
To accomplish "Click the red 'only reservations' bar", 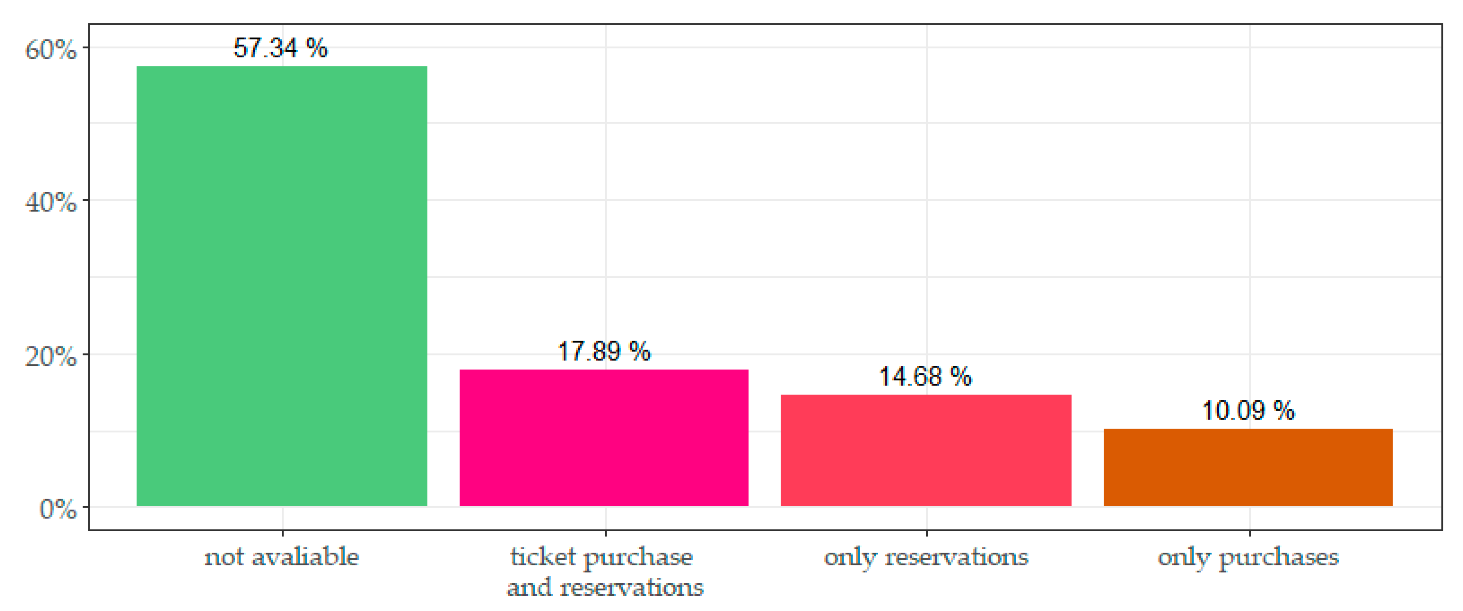I will click(926, 450).
